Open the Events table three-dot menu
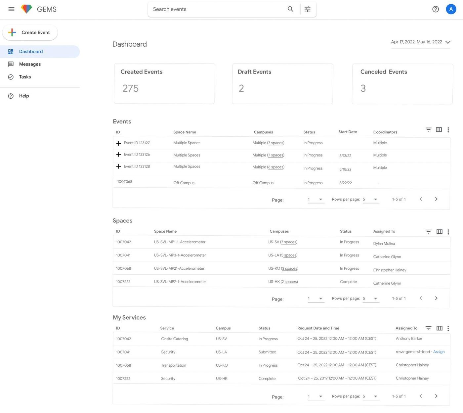Screen dimensions: 463x413 point(448,130)
